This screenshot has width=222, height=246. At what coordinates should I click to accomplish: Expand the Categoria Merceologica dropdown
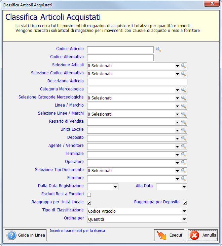pos(177,90)
